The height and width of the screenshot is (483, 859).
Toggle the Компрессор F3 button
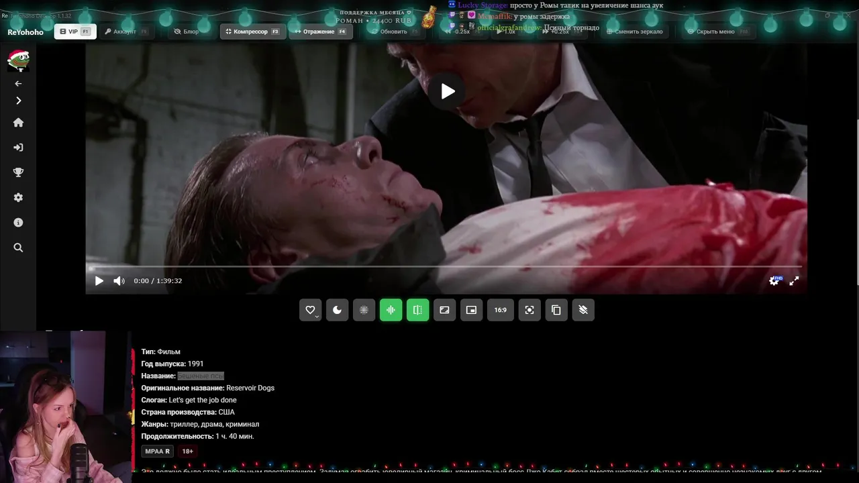point(253,32)
